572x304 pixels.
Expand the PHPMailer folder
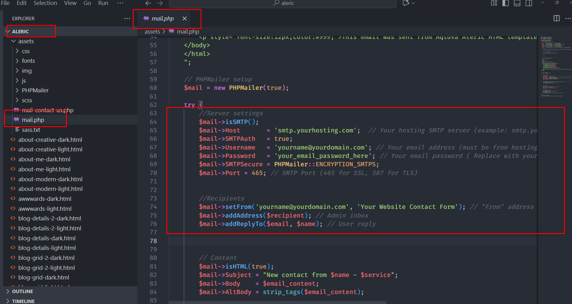(x=35, y=90)
